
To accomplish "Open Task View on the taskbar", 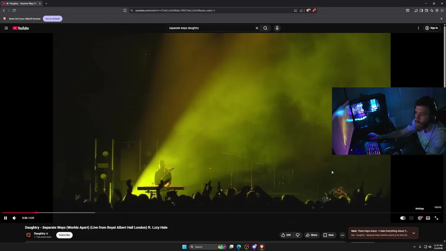I will coord(231,247).
